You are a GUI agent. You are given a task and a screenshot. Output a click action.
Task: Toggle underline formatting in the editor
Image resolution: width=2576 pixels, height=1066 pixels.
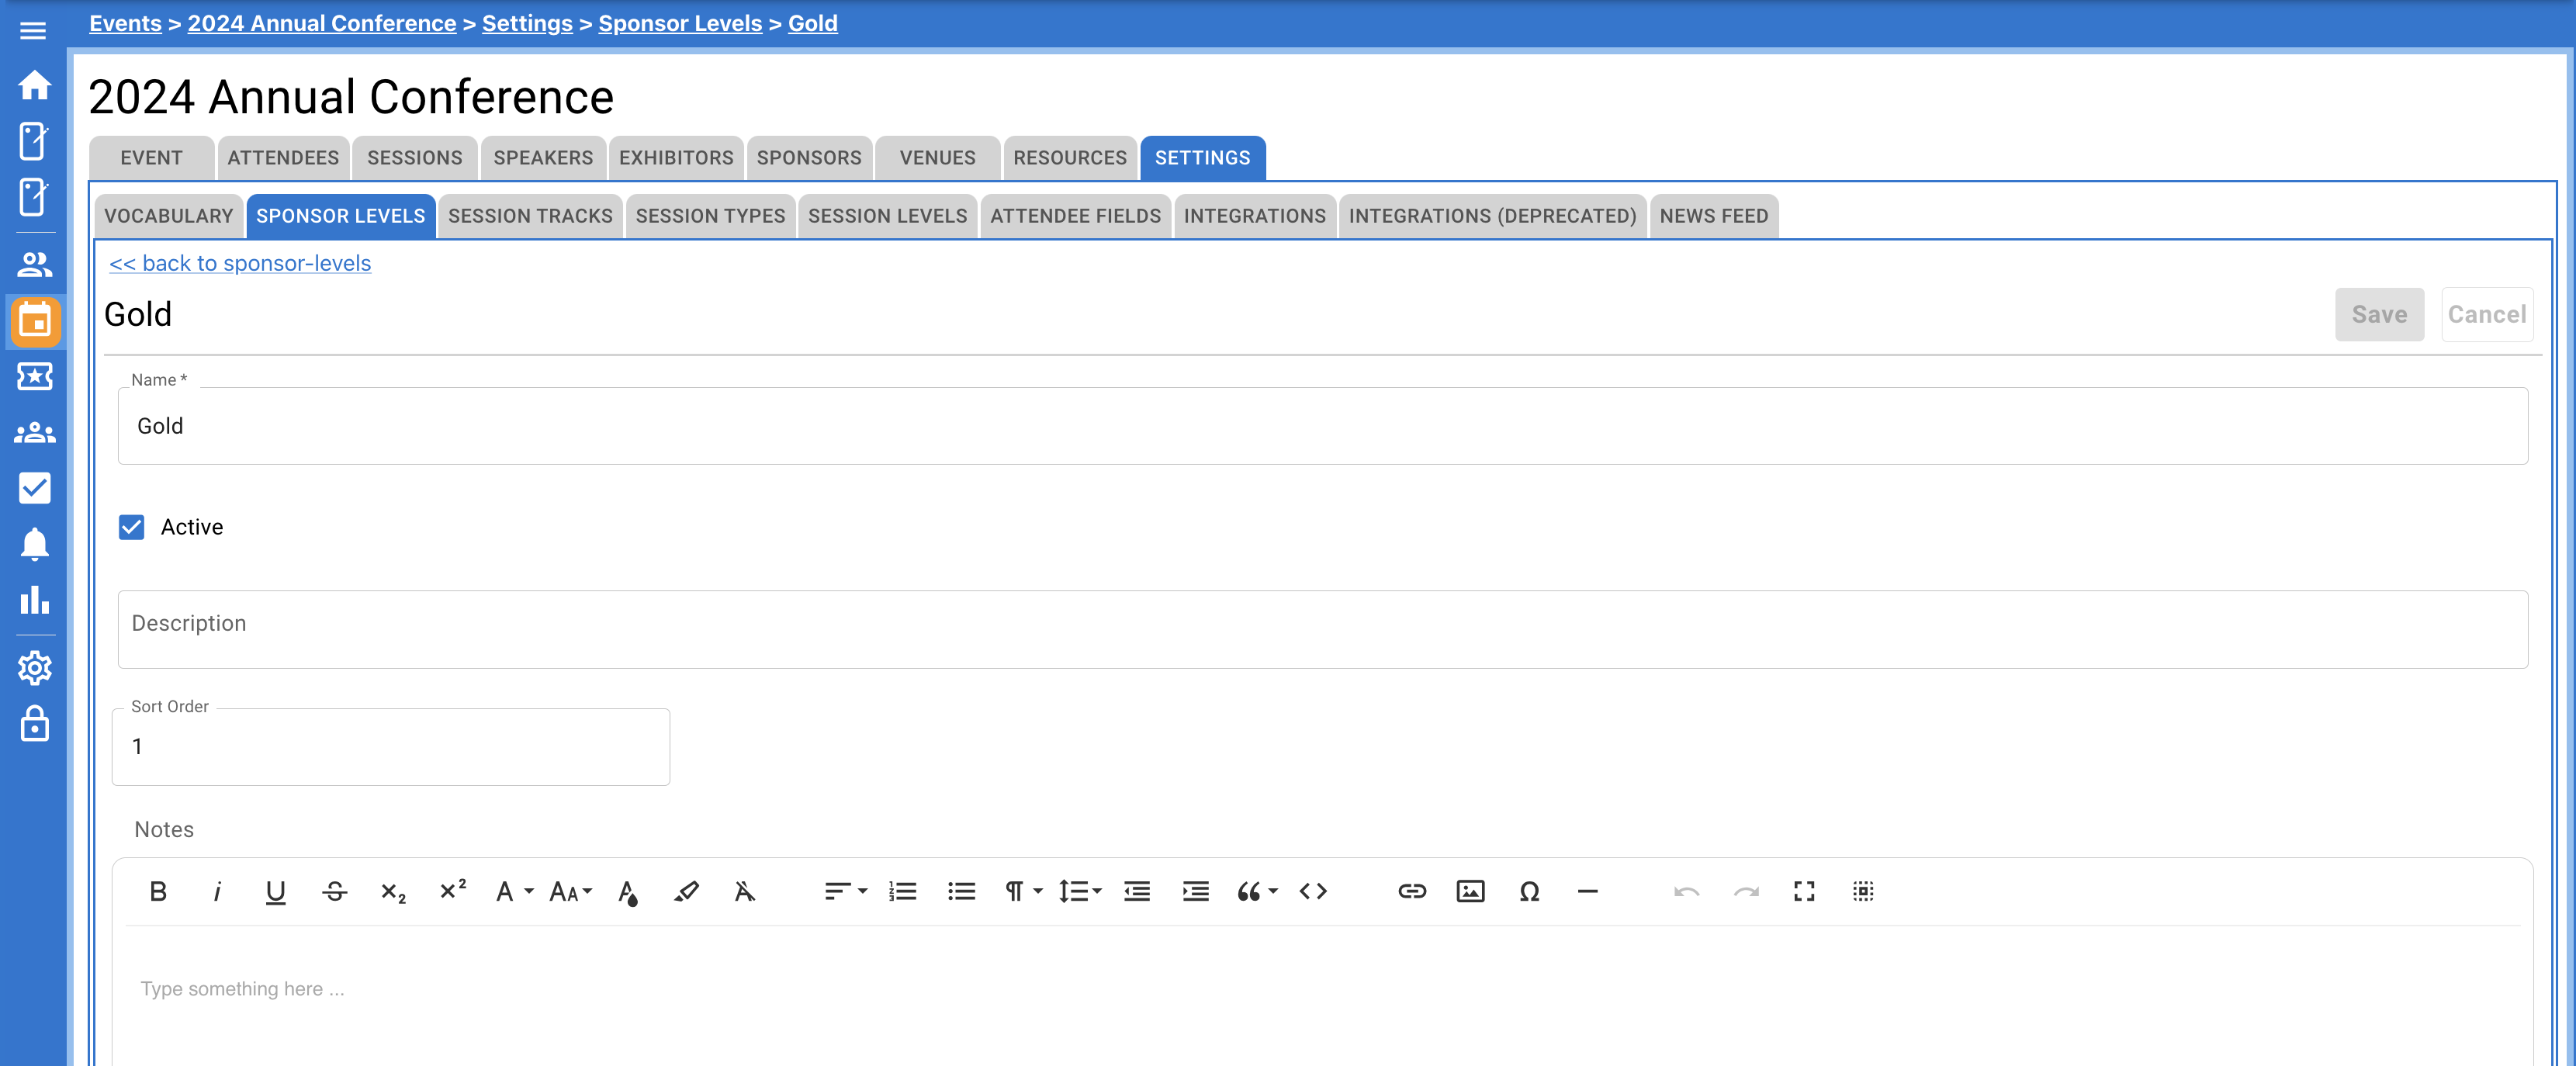pos(275,892)
